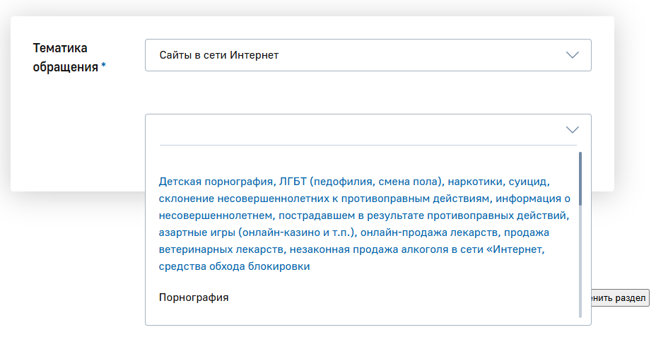This screenshot has width=656, height=337.
Task: Collapse the open subtopic list using its chevron
Action: [573, 129]
